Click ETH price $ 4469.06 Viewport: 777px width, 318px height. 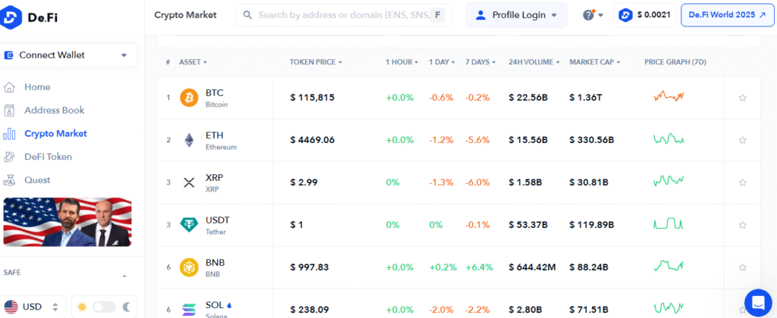(x=312, y=140)
